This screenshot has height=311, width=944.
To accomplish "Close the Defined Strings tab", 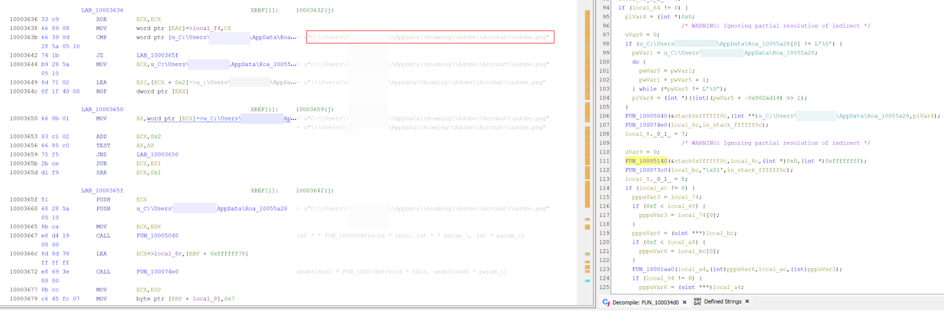I will pos(747,302).
